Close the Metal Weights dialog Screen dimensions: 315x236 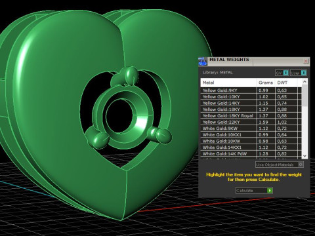click(306, 61)
